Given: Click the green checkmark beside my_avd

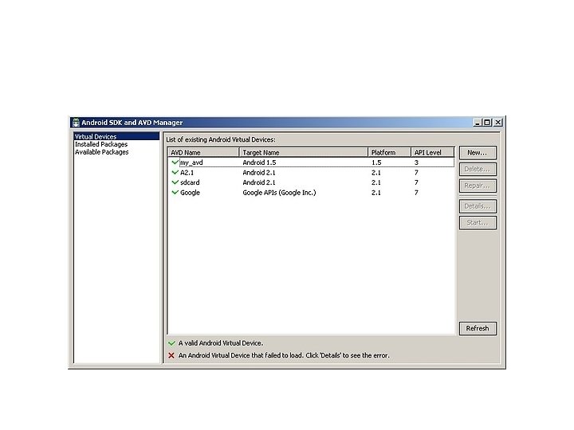Looking at the screenshot, I should click(x=175, y=162).
